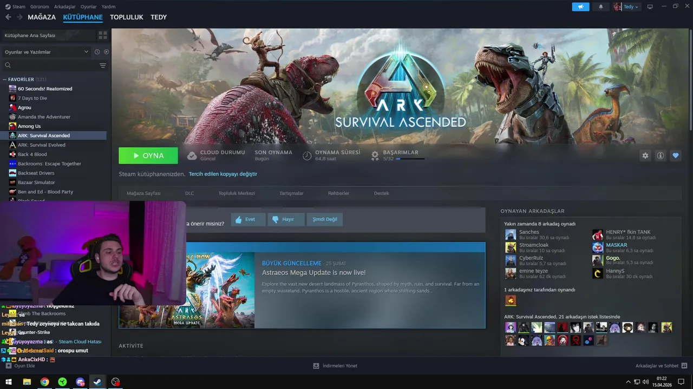Click the Şimdi Değil button
Screen dimensions: 693x389
325,219
